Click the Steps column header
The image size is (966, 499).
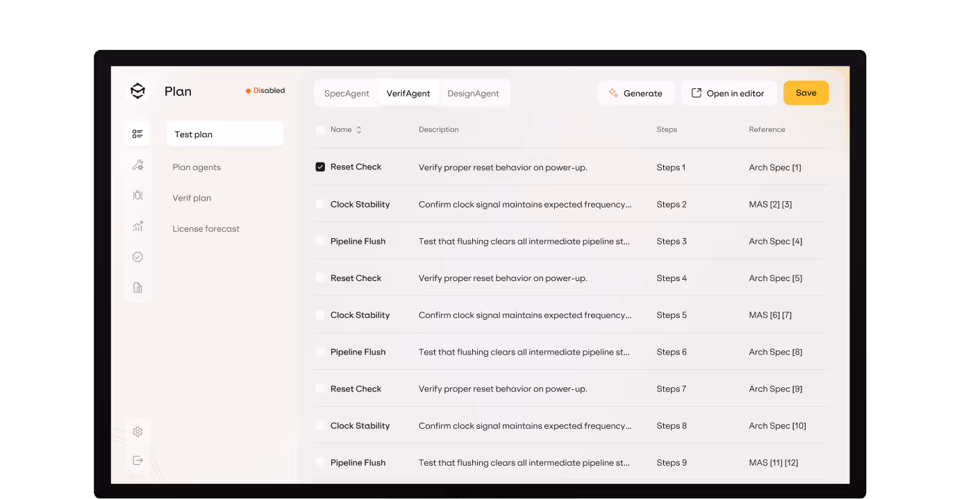(667, 130)
